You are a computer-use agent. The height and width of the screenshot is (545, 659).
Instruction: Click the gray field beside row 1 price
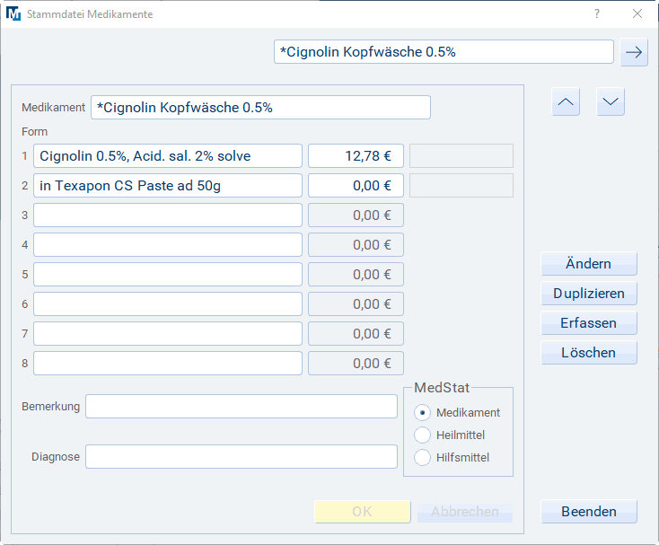pyautogui.click(x=461, y=156)
